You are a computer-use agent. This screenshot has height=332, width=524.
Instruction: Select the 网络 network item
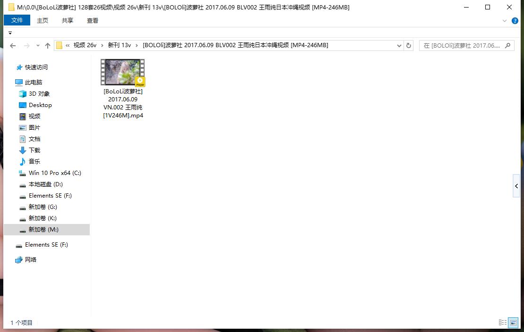31,259
